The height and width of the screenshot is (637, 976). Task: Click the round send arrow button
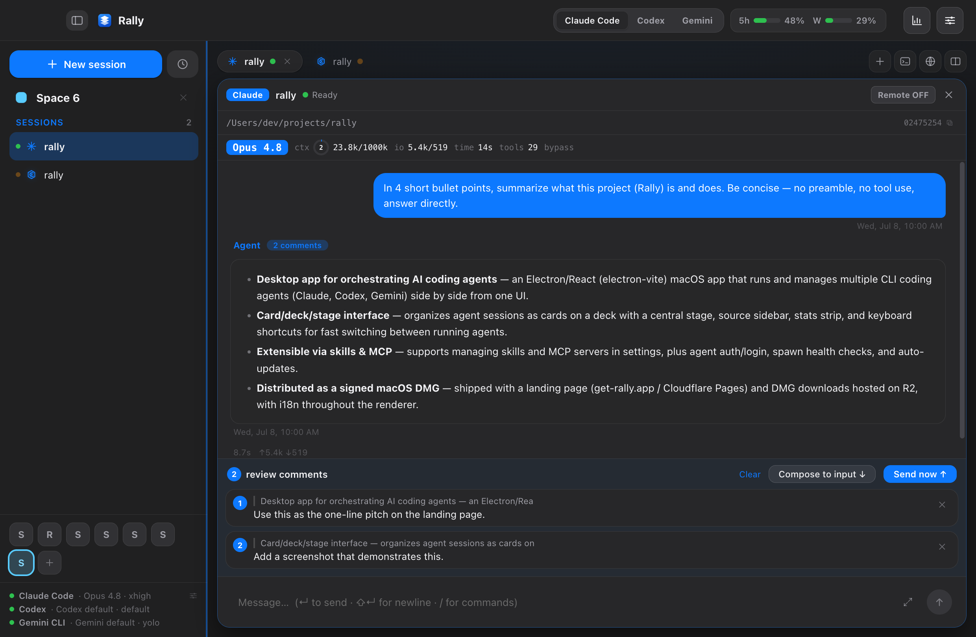tap(939, 602)
